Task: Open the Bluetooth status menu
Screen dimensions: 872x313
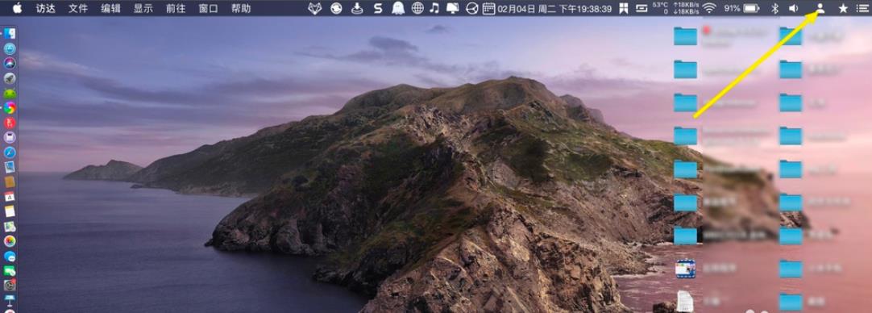Action: click(x=774, y=8)
